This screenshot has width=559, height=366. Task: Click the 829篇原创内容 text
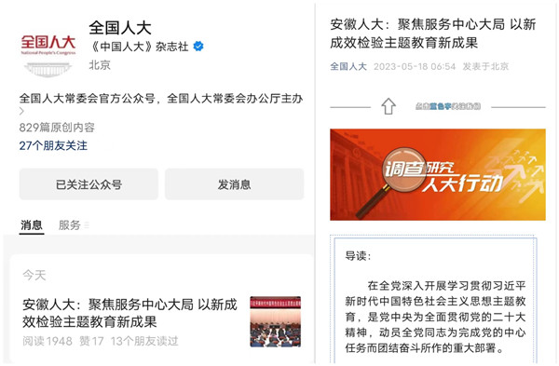57,128
